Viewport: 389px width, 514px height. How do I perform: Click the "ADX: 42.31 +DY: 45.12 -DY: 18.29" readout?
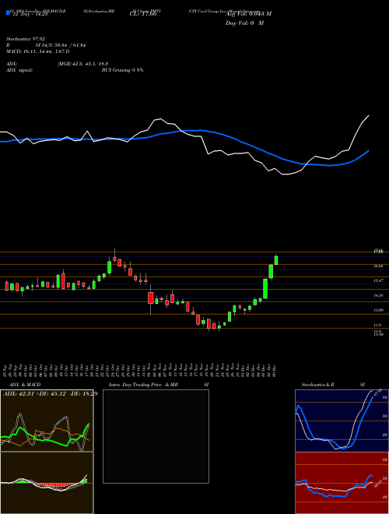click(x=50, y=394)
